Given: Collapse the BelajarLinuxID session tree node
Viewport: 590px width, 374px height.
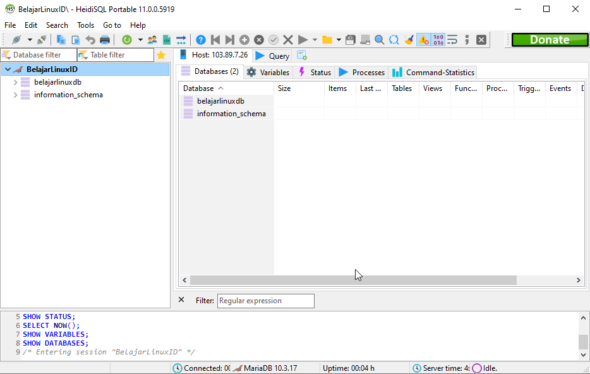Looking at the screenshot, I should tap(8, 69).
